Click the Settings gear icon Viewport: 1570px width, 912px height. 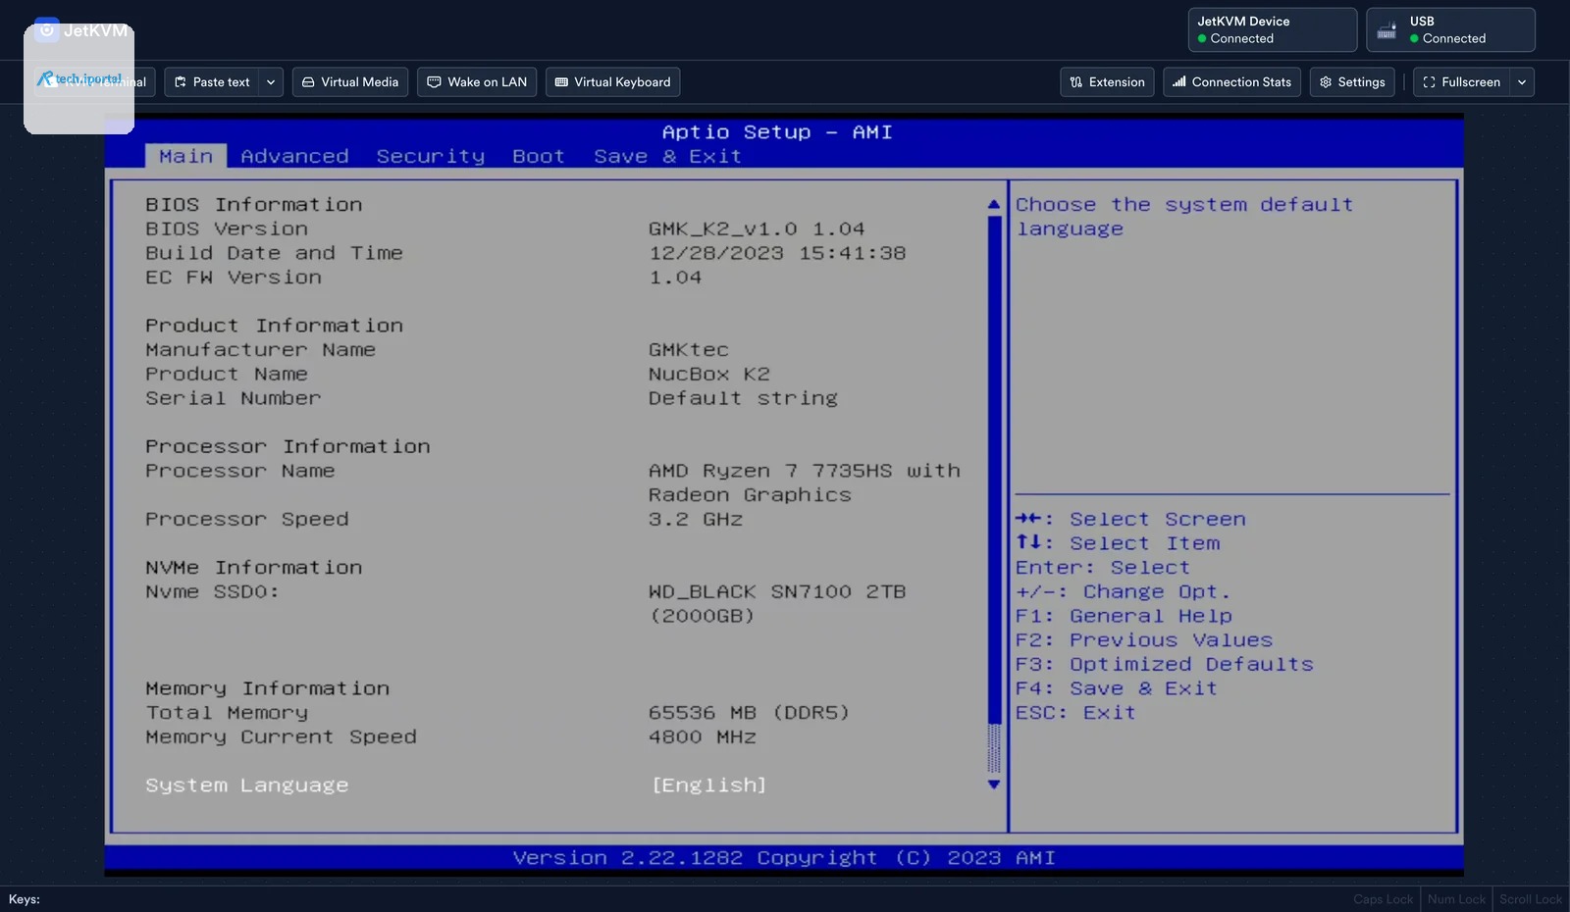pyautogui.click(x=1326, y=82)
